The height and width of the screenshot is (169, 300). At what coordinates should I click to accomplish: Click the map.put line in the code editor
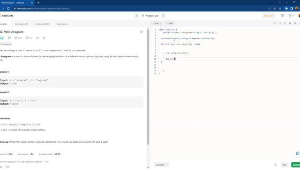pyautogui.click(x=171, y=59)
